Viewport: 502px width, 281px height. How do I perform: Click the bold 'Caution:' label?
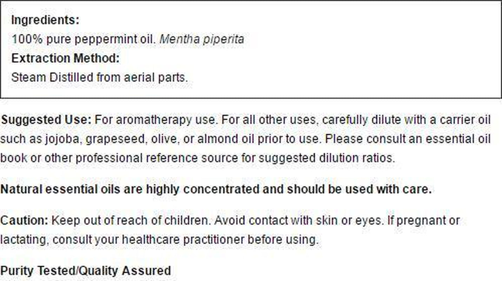point(24,221)
